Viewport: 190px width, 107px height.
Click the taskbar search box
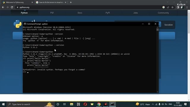click(x=30, y=104)
